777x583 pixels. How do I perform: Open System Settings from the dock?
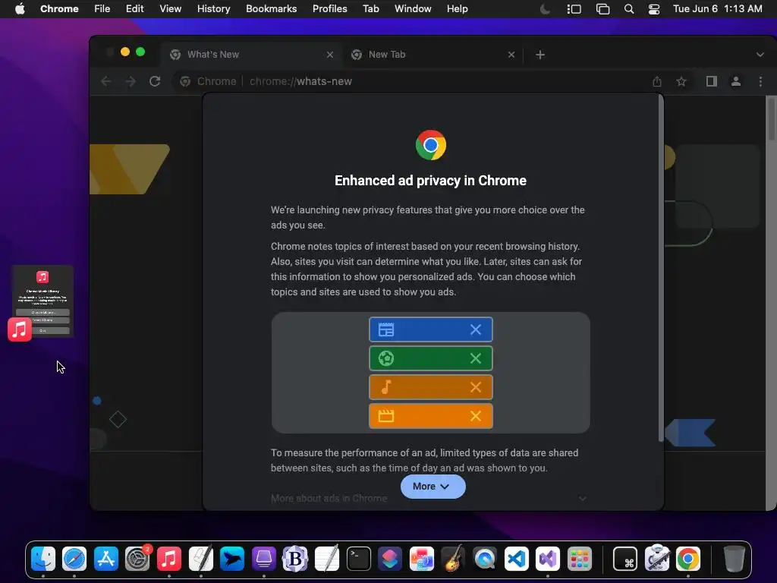pyautogui.click(x=137, y=559)
